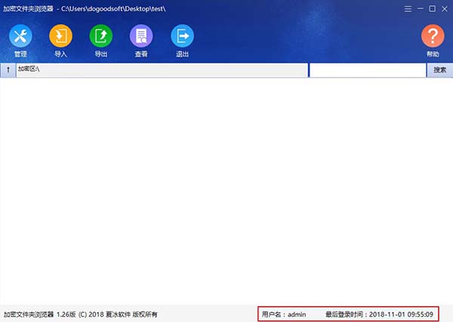Focus the search input field
This screenshot has width=453, height=322.
click(368, 70)
